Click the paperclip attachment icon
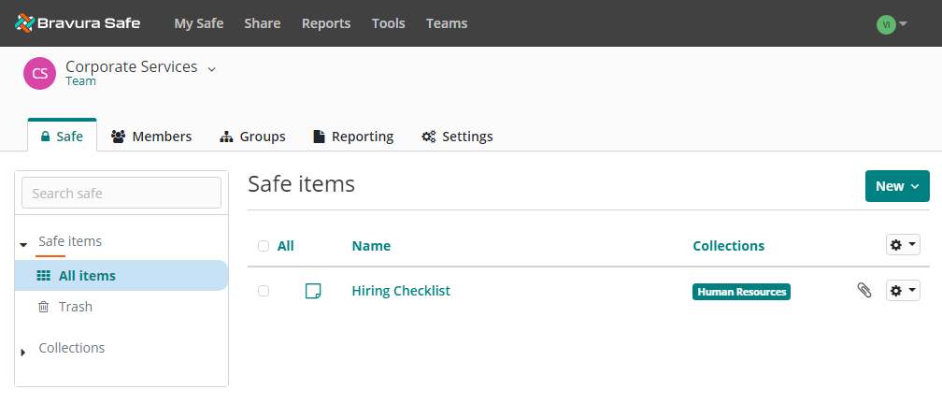 tap(863, 291)
